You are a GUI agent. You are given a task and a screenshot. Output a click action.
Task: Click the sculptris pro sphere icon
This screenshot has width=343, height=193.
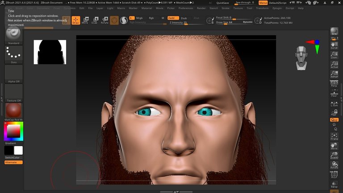124,21
